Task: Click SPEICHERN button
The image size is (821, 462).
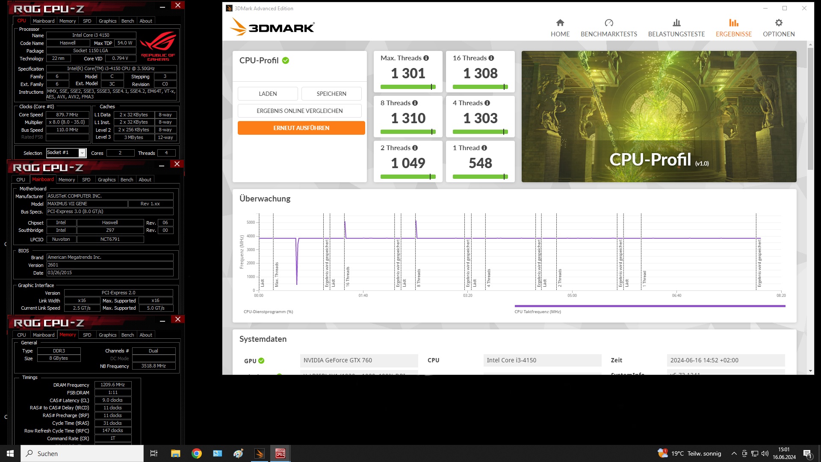Action: coord(331,94)
